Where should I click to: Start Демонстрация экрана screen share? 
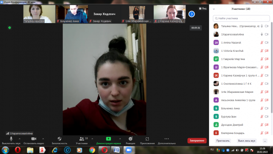(x=108, y=141)
